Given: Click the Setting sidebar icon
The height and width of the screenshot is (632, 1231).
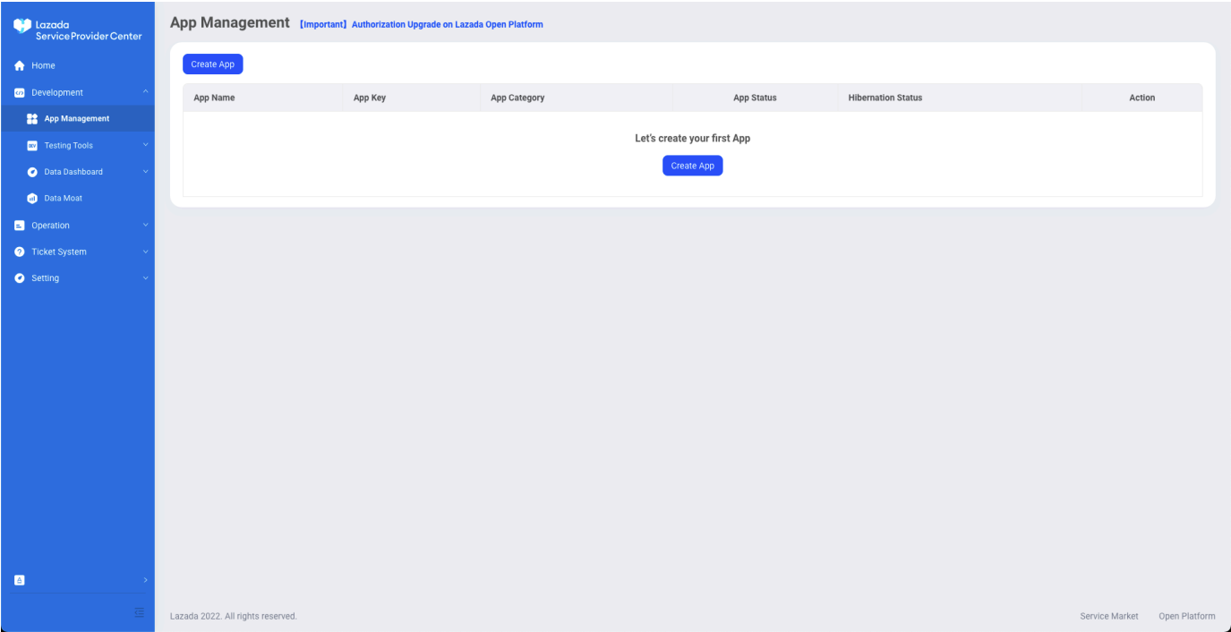Looking at the screenshot, I should click(x=19, y=278).
